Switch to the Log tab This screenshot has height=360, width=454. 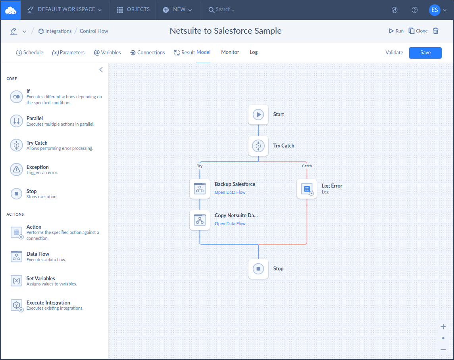point(254,52)
